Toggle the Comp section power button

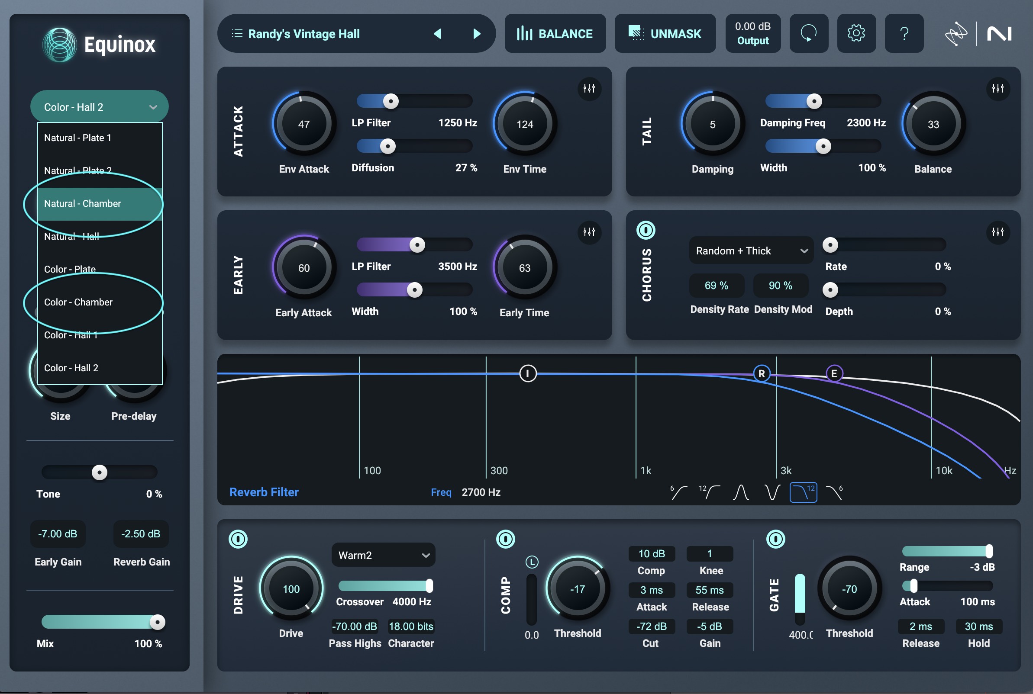(x=505, y=539)
